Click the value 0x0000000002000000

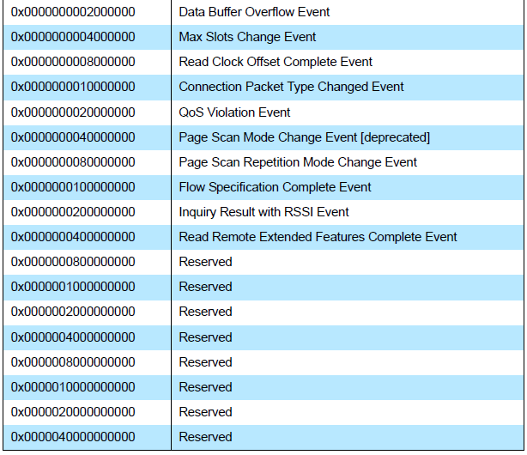click(x=73, y=12)
